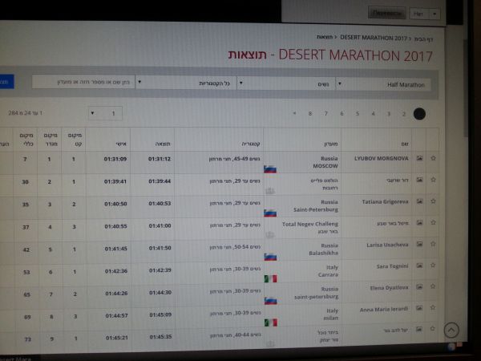Open photo icon for Sara Tognini

tap(419, 266)
